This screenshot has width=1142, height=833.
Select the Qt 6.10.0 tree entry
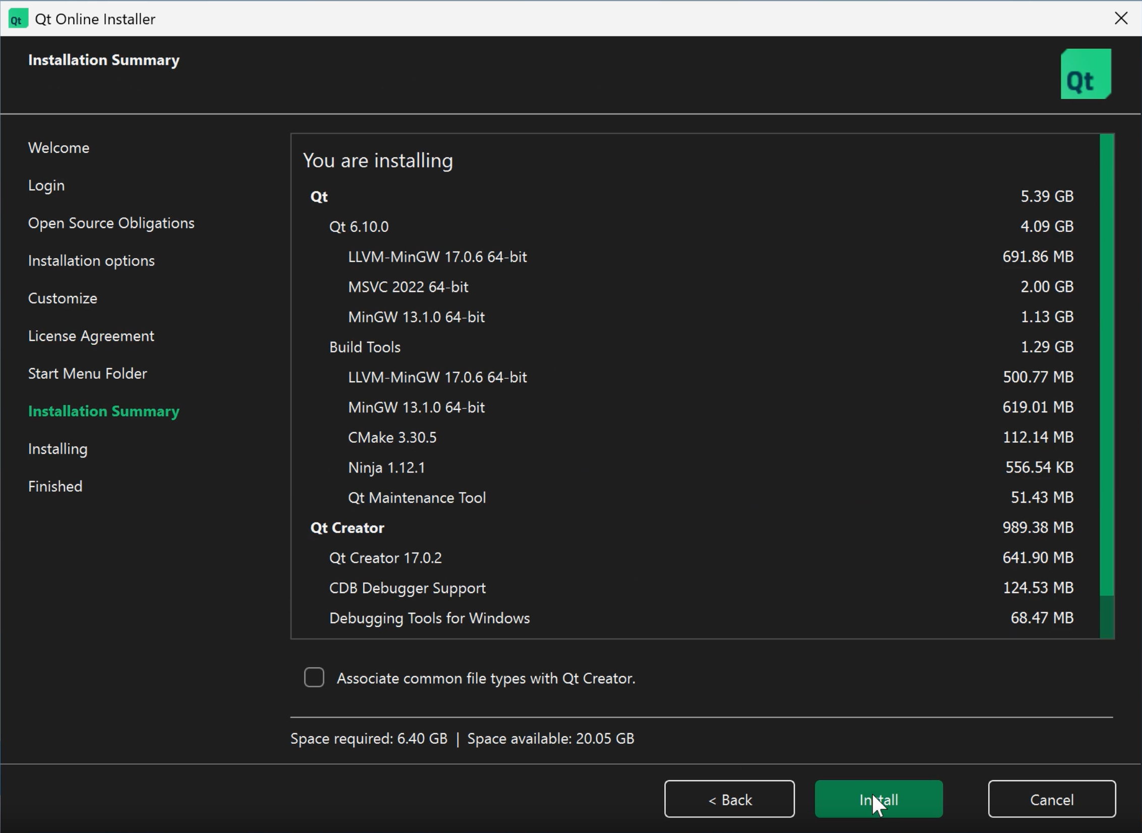[359, 227]
